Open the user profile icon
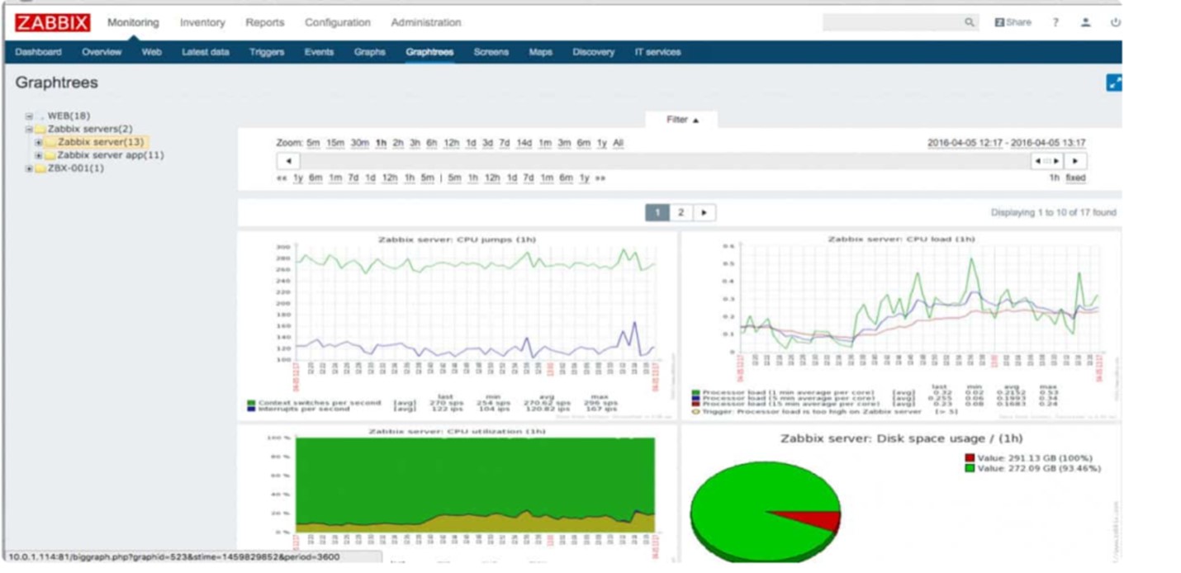Screen dimensions: 1181x573 pos(1086,22)
